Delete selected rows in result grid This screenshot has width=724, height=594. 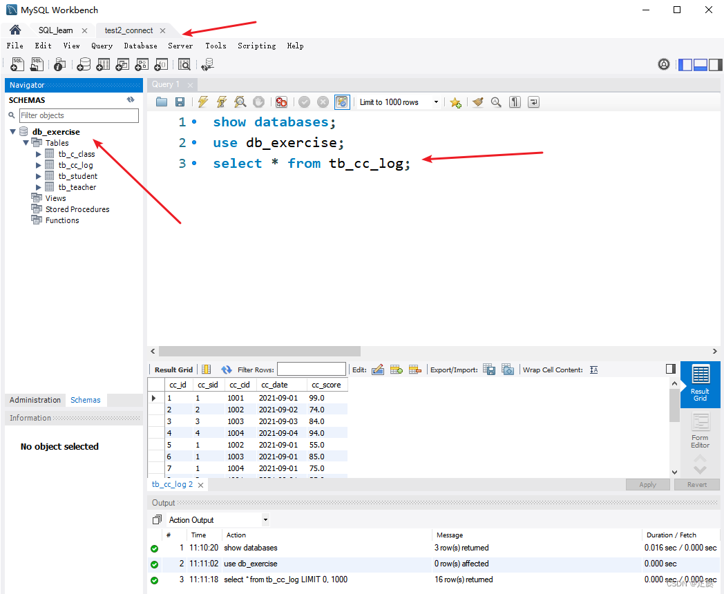click(x=415, y=370)
